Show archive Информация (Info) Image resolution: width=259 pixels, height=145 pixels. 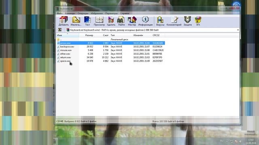(x=145, y=21)
